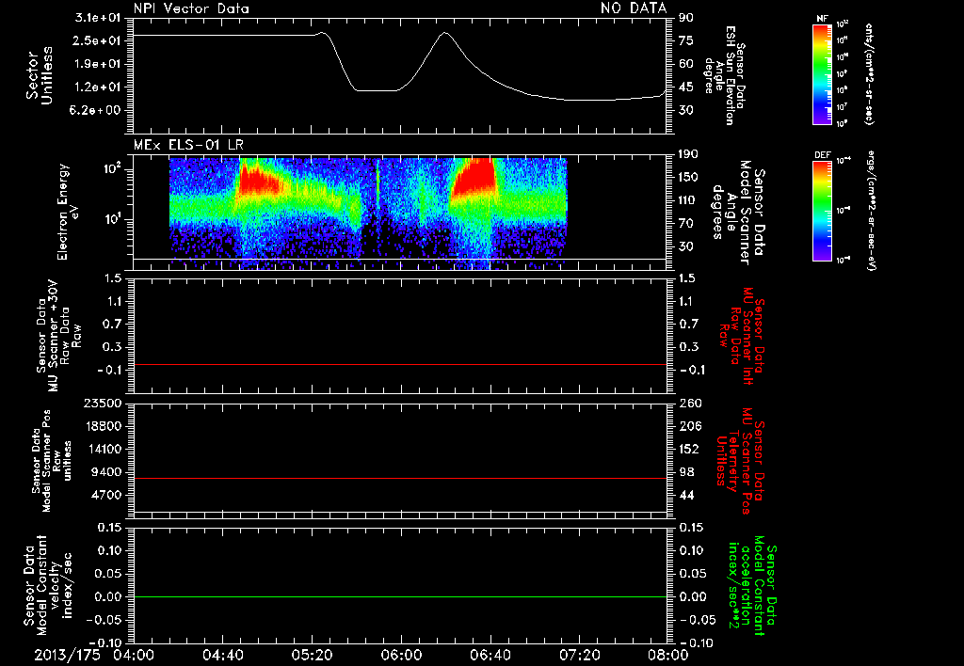Click the '06:40' time tick label
Viewport: 964px width, 666px height.
490,655
